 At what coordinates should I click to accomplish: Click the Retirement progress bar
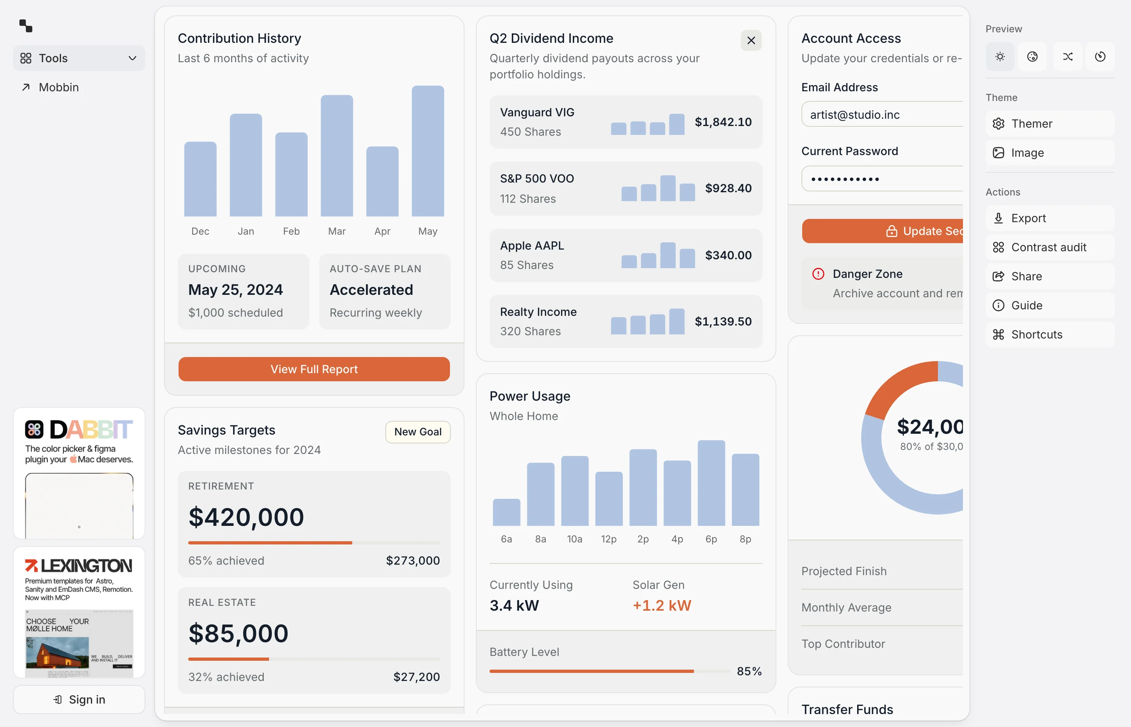tap(314, 543)
